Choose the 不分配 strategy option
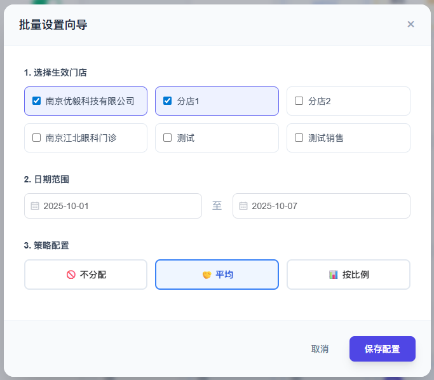Image resolution: width=434 pixels, height=380 pixels. [86, 275]
